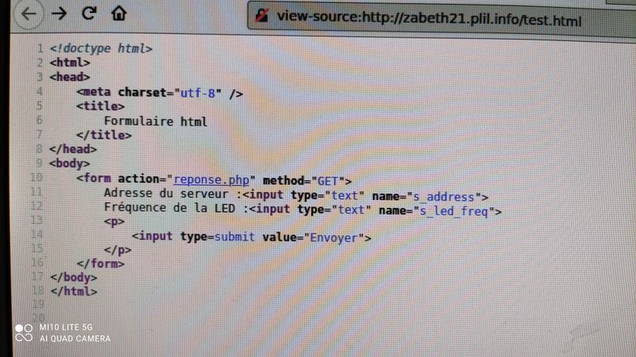Screen dimensions: 636x357
Task: Click the closing </html> tag
Action: pyautogui.click(x=74, y=291)
